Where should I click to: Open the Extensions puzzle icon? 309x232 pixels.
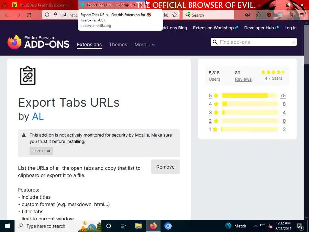[x=258, y=15]
